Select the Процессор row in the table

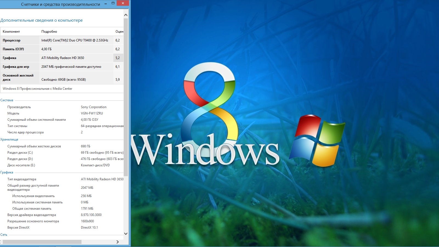point(12,40)
